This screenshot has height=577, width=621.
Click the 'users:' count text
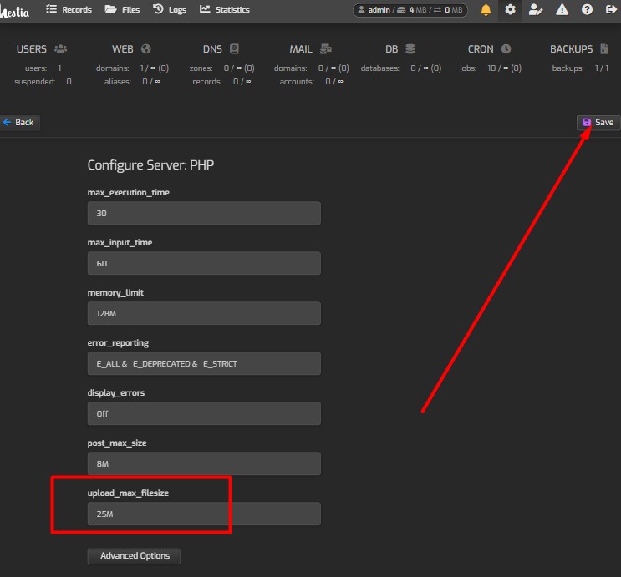pyautogui.click(x=43, y=68)
